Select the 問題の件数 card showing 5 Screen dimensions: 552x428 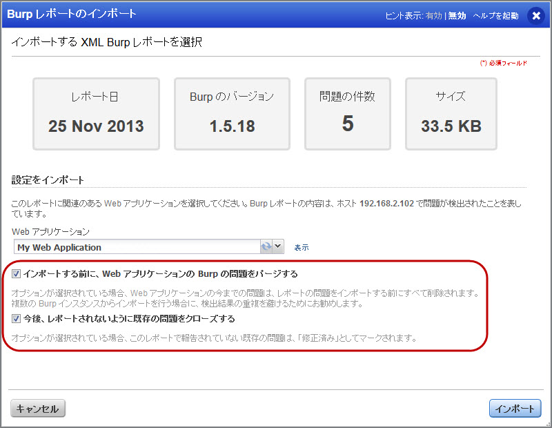coord(348,114)
